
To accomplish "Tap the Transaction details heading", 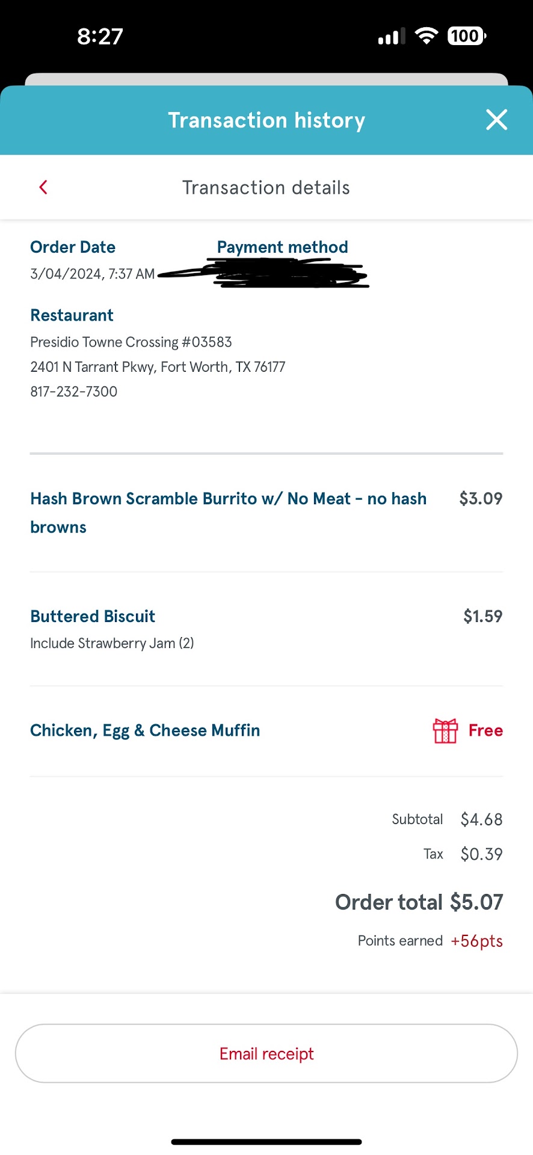I will 266,188.
